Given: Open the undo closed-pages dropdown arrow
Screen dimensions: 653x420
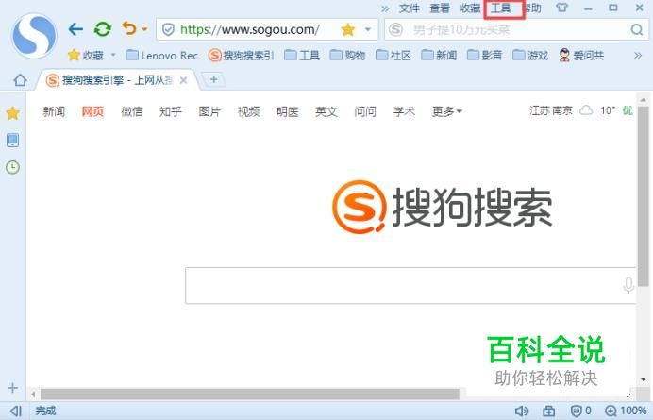Looking at the screenshot, I should point(144,29).
